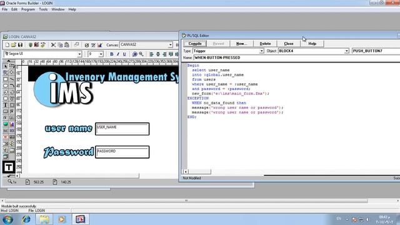This screenshot has height=225, width=400.
Task: Select the arrow Select tool in palette
Action: [6, 66]
